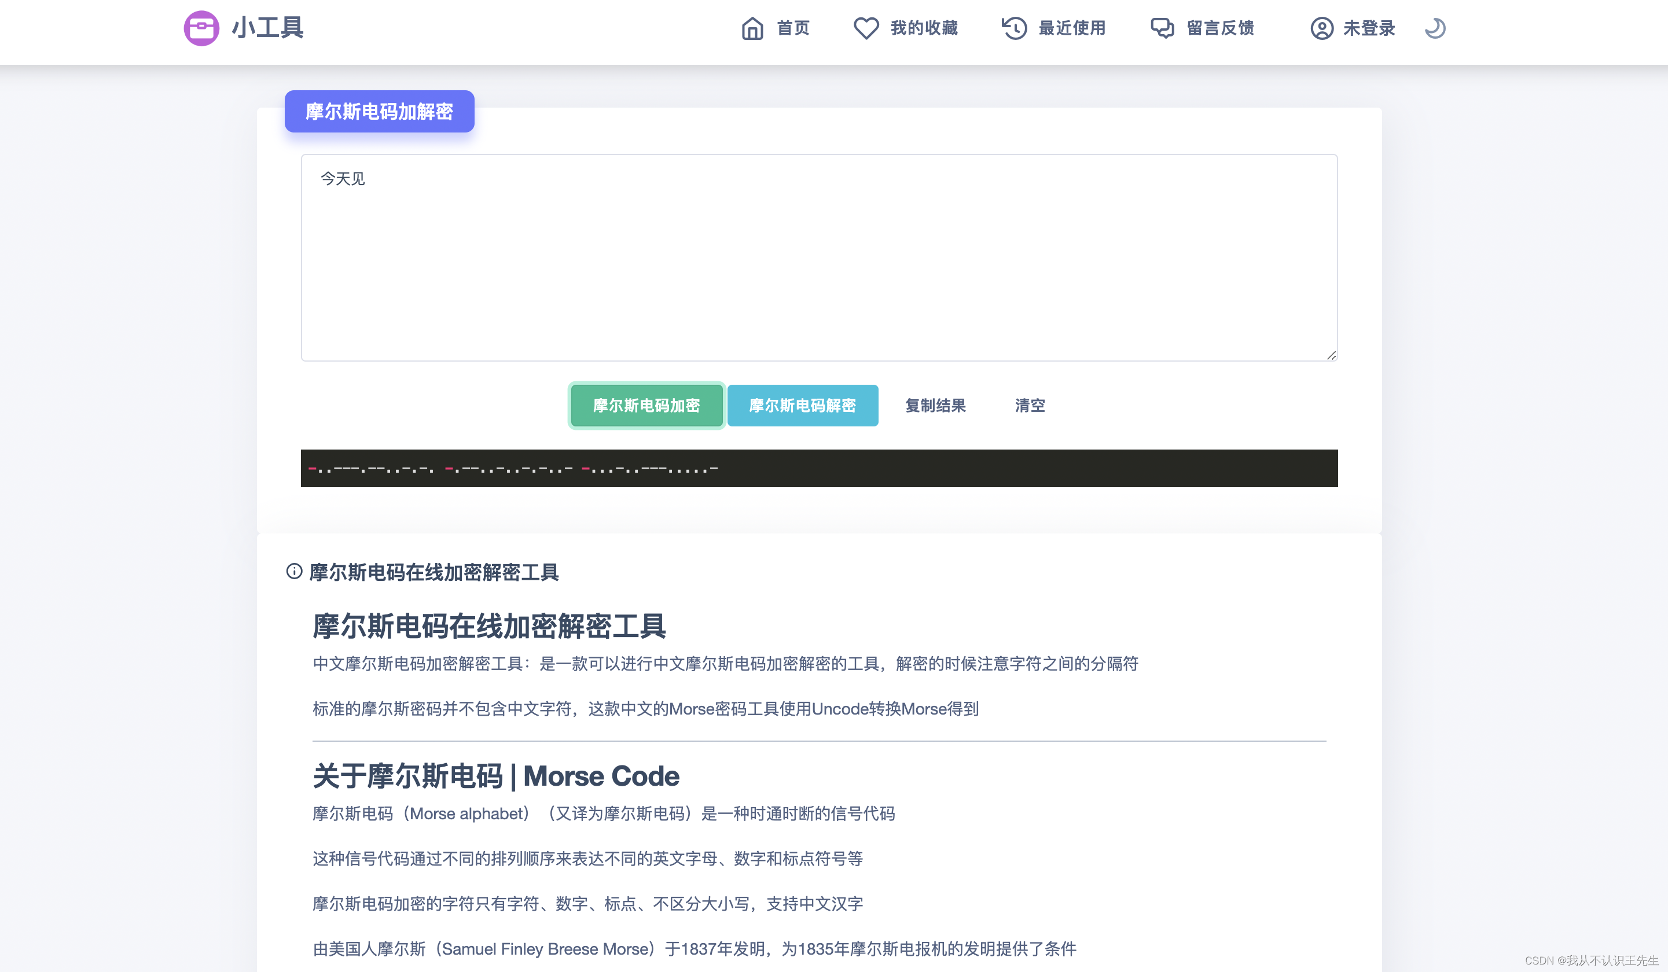
Task: Click the dark Morse code output box
Action: [818, 469]
